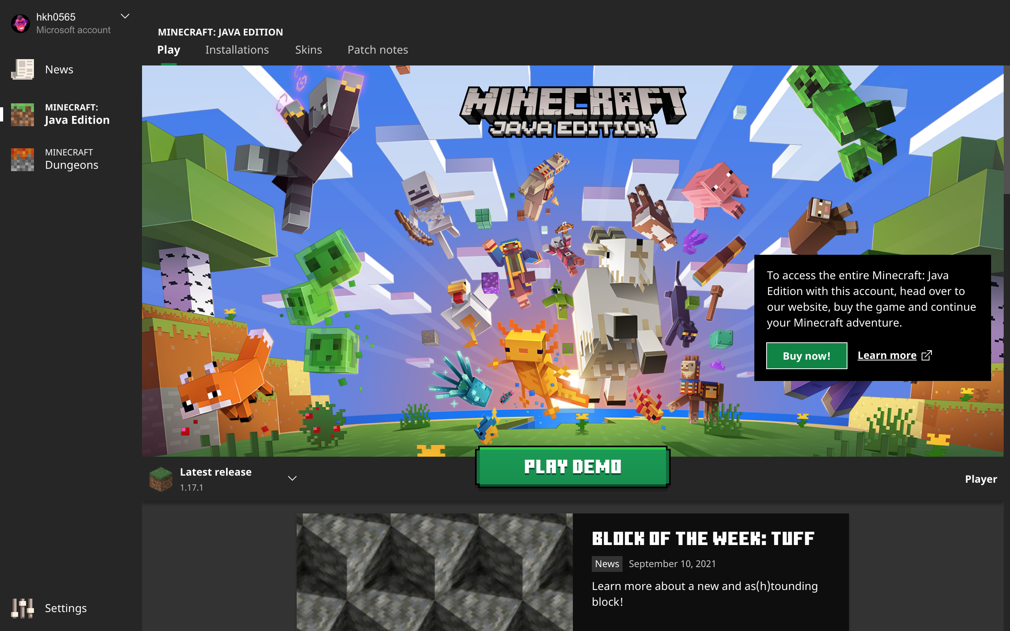Open the Latest release 1.17.1 version selector
1010x631 pixels.
click(x=224, y=479)
